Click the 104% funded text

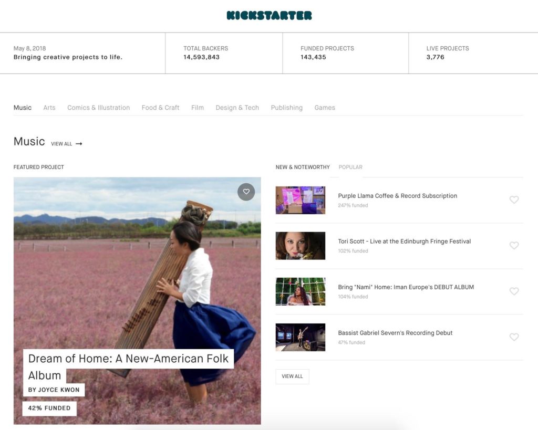(353, 297)
